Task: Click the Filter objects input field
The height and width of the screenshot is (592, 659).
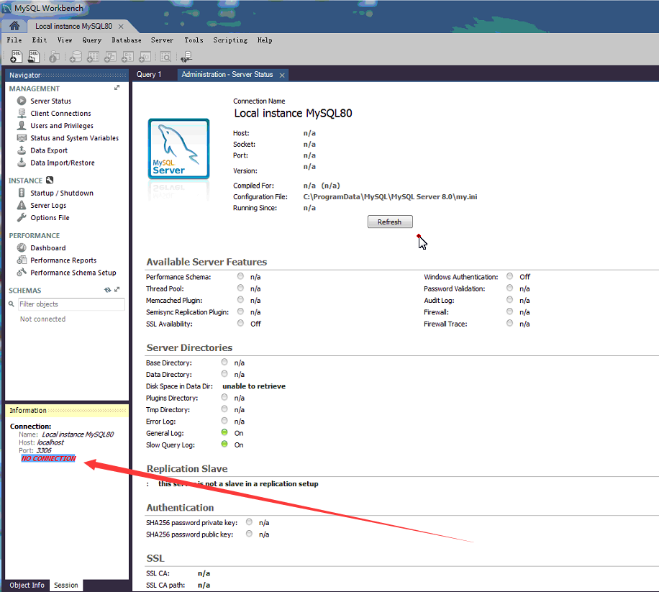Action: 71,304
